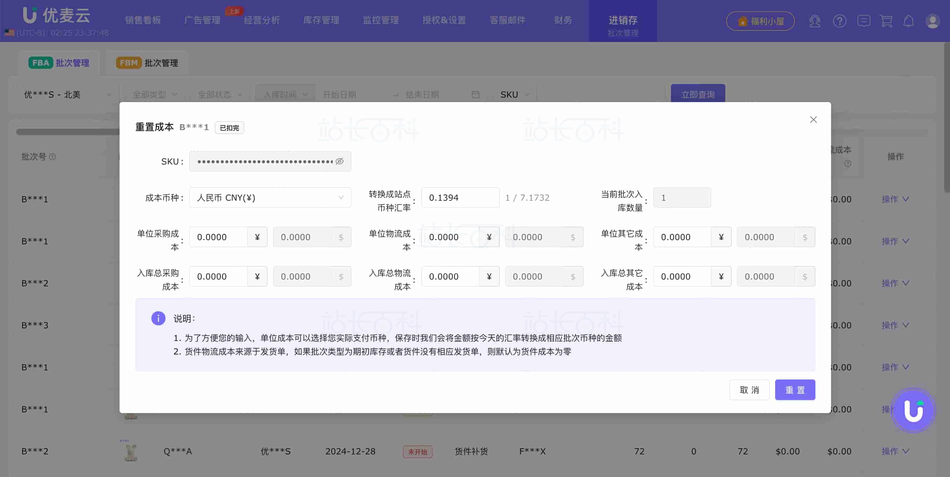The image size is (950, 477).
Task: Click the customer service headset icon
Action: coord(815,21)
